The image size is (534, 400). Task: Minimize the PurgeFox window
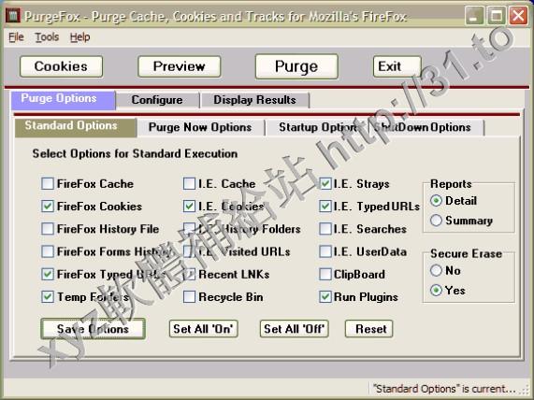[x=474, y=16]
